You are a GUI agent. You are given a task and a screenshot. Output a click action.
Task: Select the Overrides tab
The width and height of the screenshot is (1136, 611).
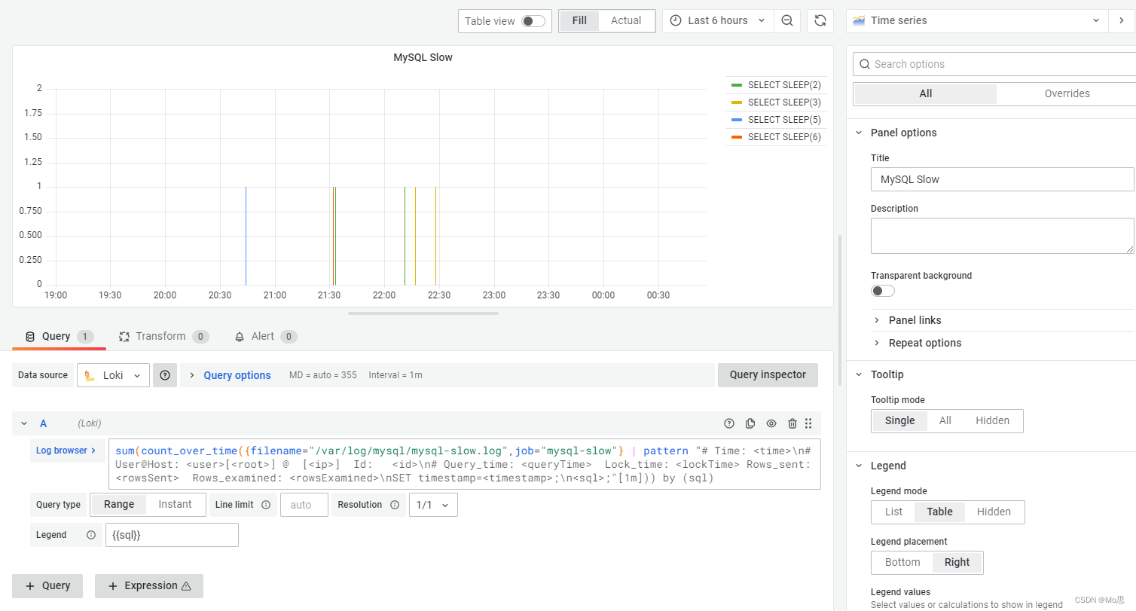pyautogui.click(x=1067, y=93)
